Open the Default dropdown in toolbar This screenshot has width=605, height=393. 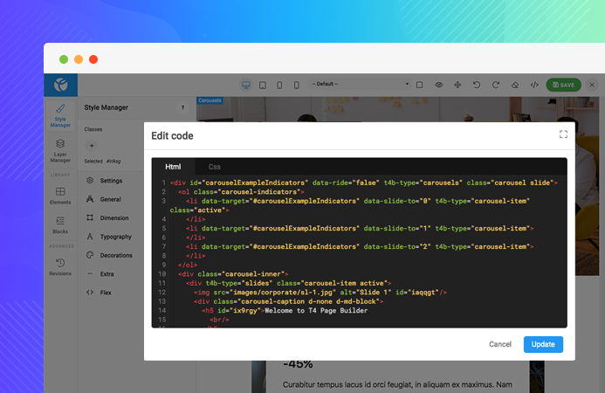tap(361, 85)
